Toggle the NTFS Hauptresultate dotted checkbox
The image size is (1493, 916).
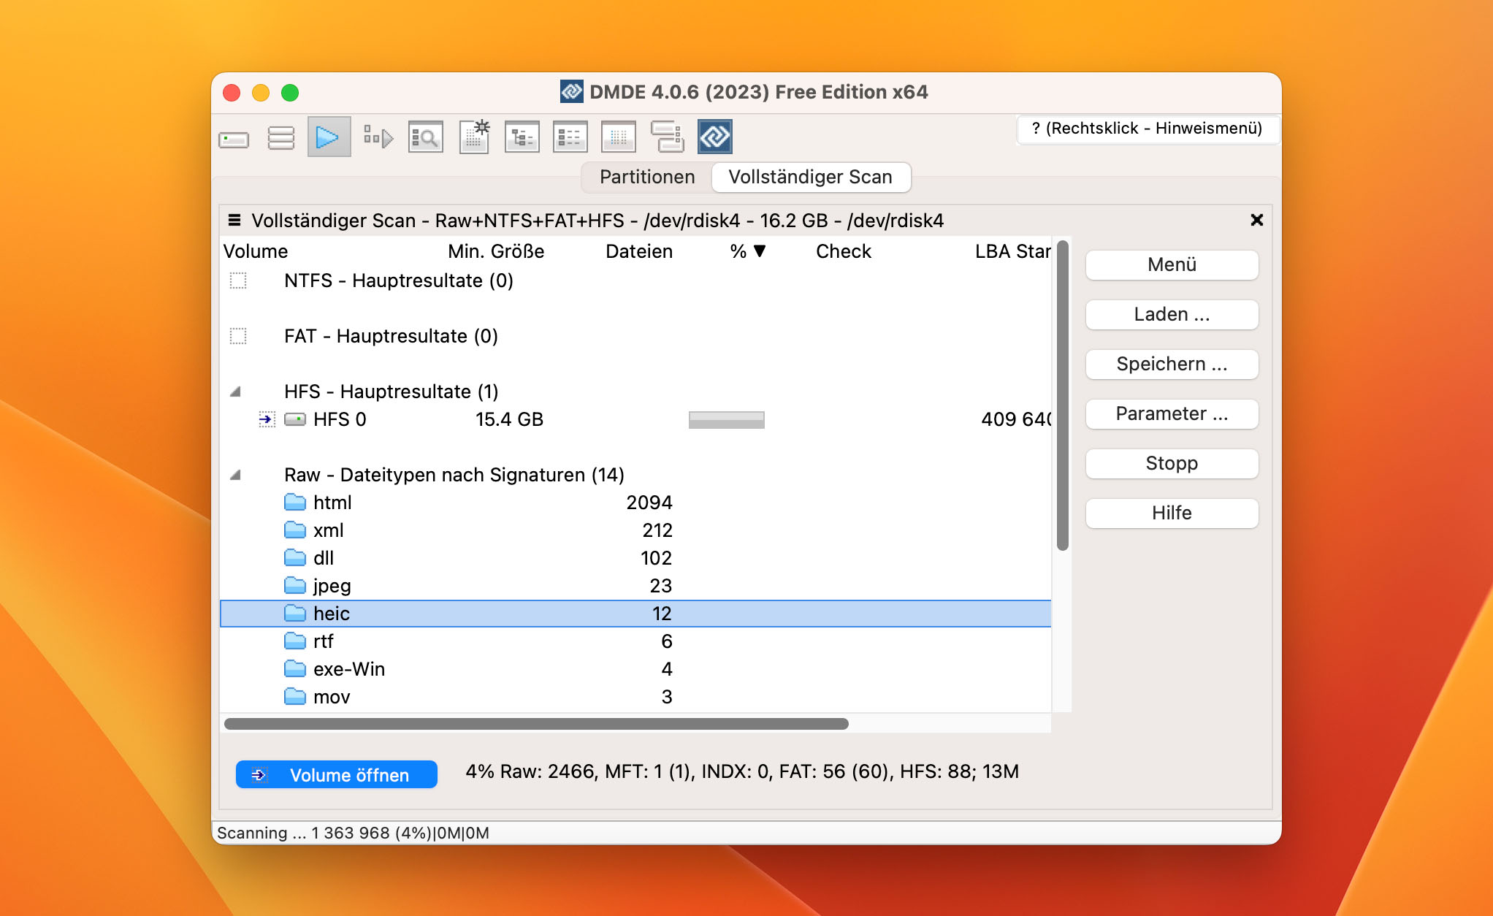(238, 280)
